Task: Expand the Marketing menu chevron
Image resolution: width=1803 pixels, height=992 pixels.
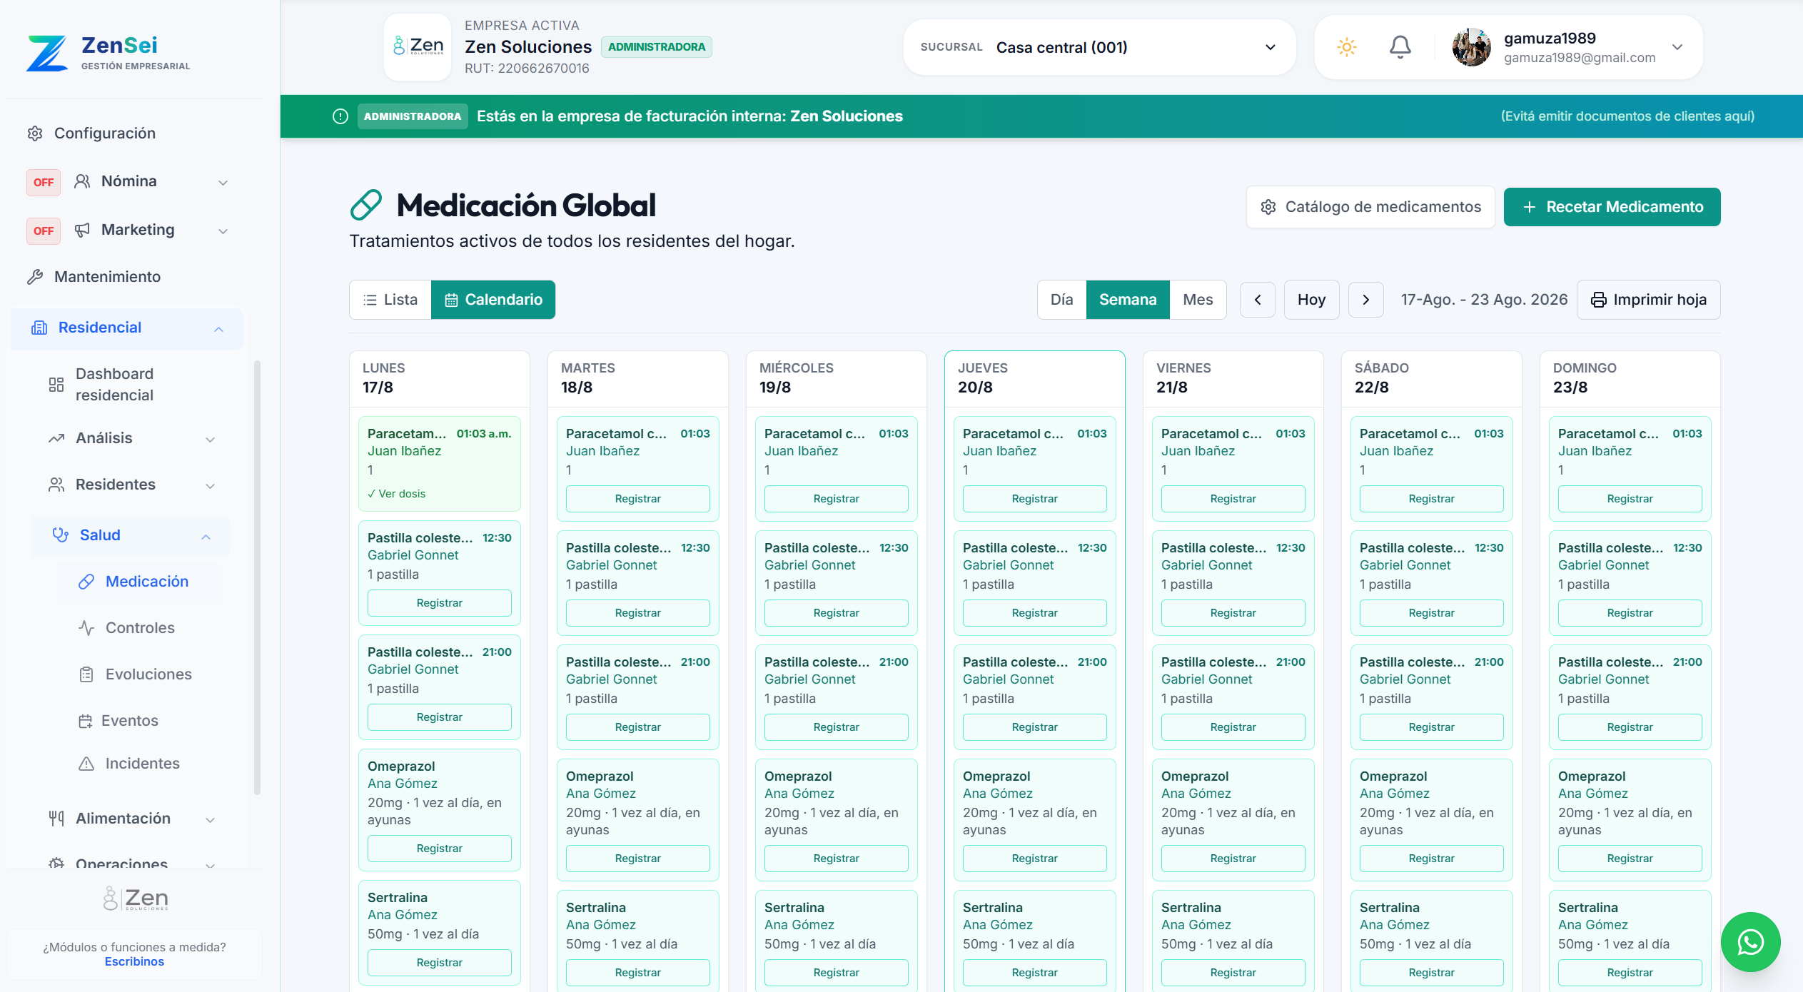Action: [223, 231]
